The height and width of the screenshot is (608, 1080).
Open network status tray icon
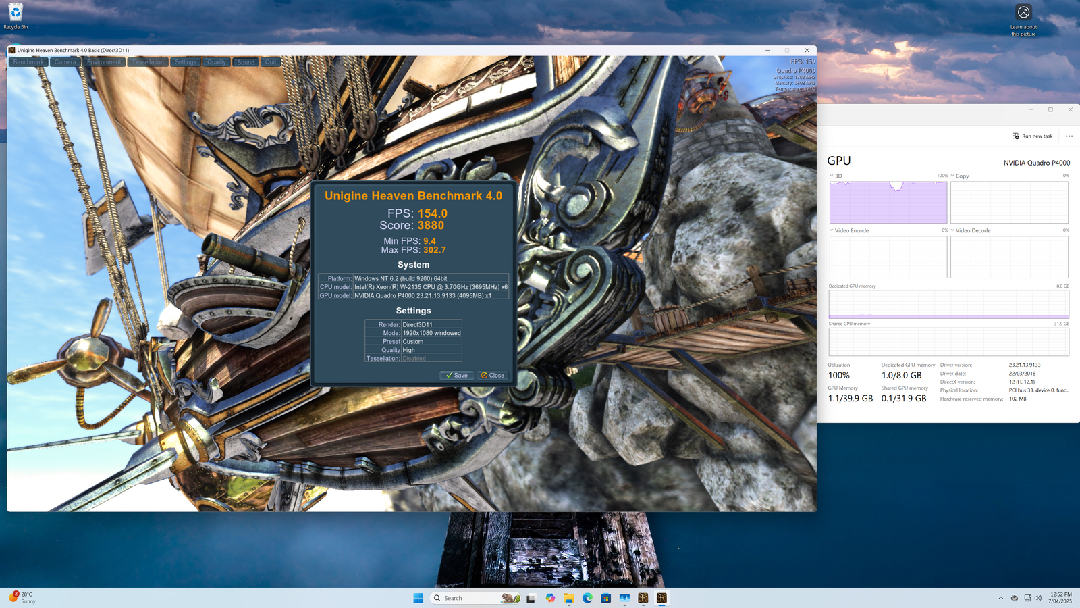[x=1027, y=598]
